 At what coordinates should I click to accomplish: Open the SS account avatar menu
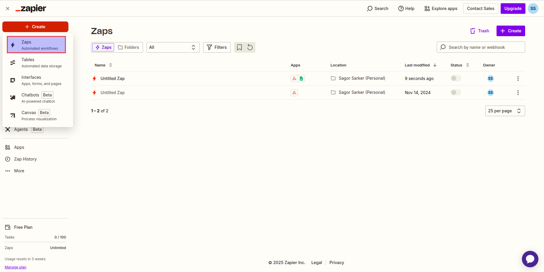pos(533,9)
